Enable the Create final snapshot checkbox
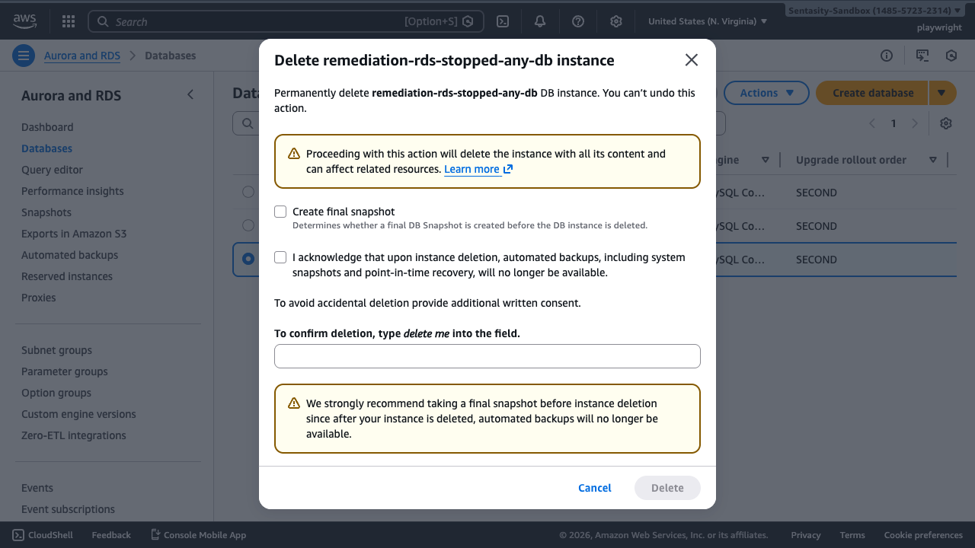The image size is (975, 548). click(280, 212)
